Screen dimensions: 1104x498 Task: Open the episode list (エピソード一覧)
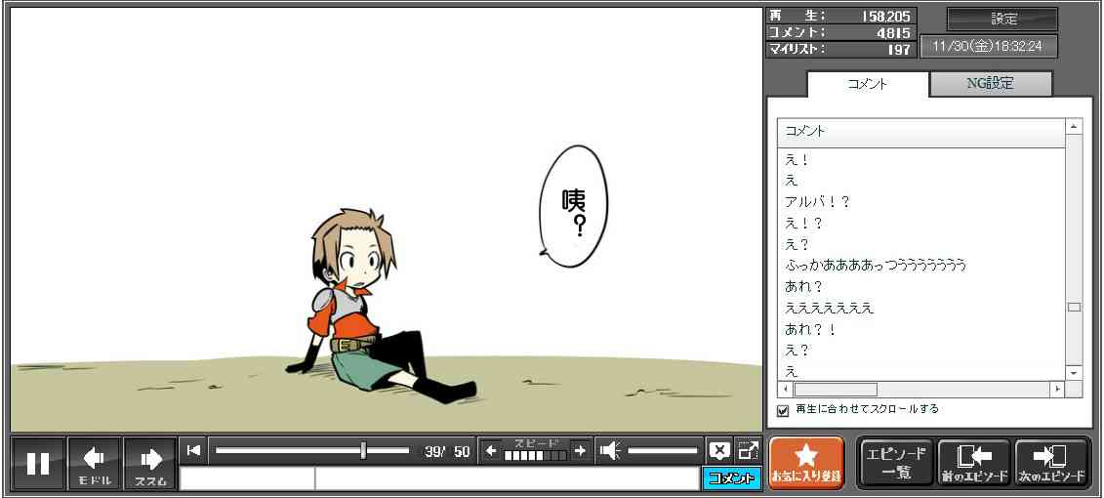pyautogui.click(x=896, y=463)
